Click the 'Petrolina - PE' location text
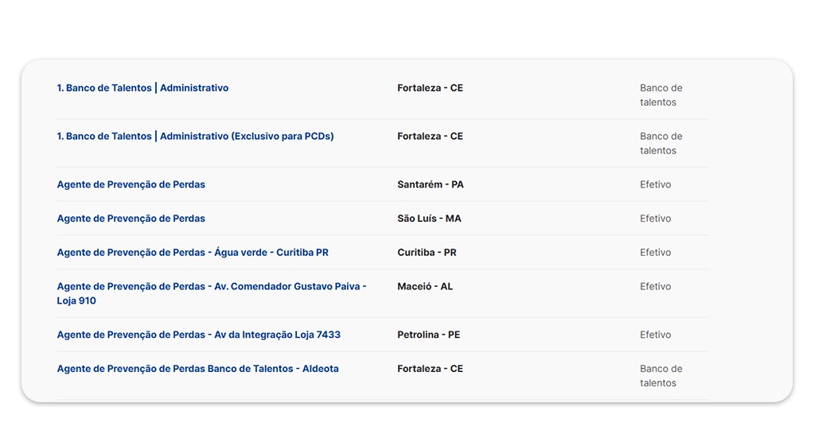Viewport: 815px width, 426px height. point(428,335)
